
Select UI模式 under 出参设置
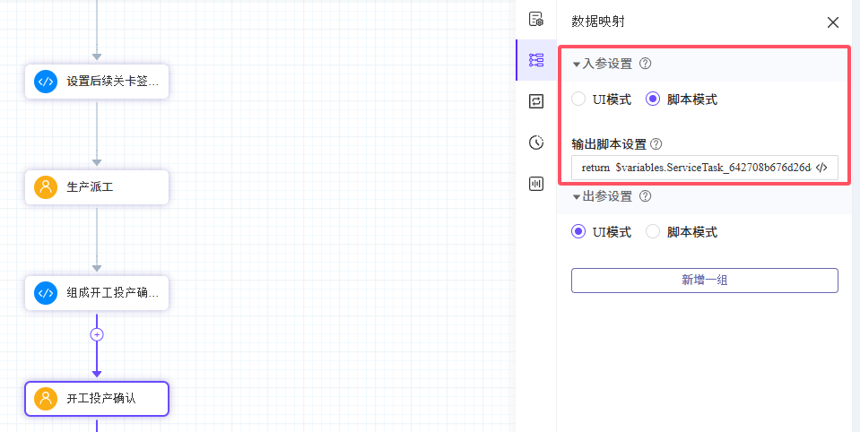578,232
